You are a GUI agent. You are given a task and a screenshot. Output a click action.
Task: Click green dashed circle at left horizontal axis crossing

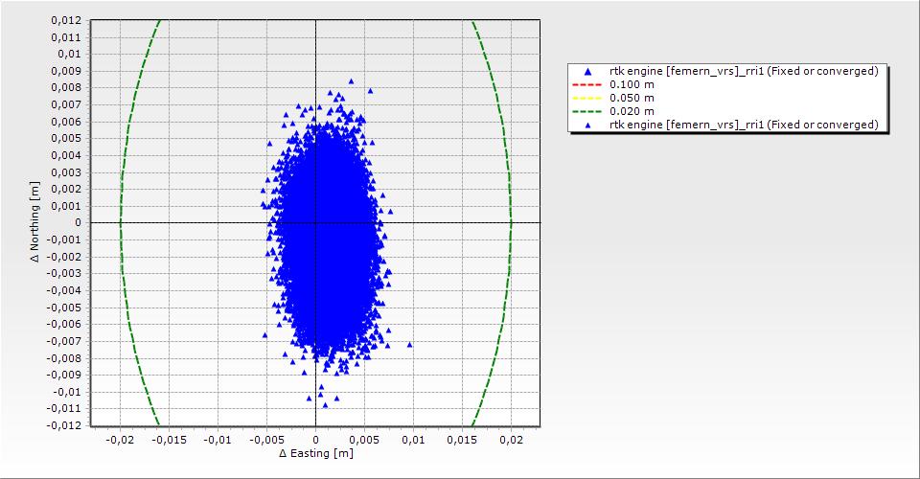(120, 223)
